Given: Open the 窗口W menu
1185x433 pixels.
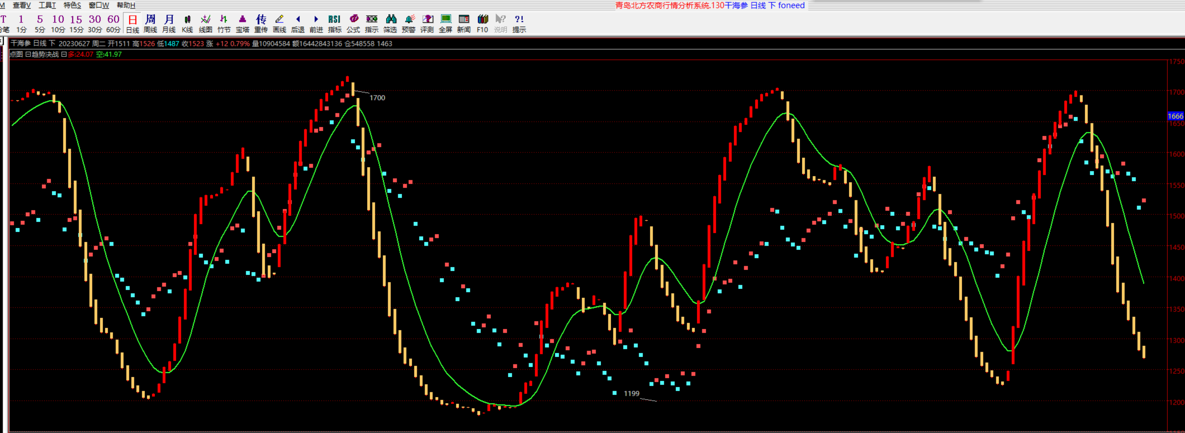Looking at the screenshot, I should 98,5.
